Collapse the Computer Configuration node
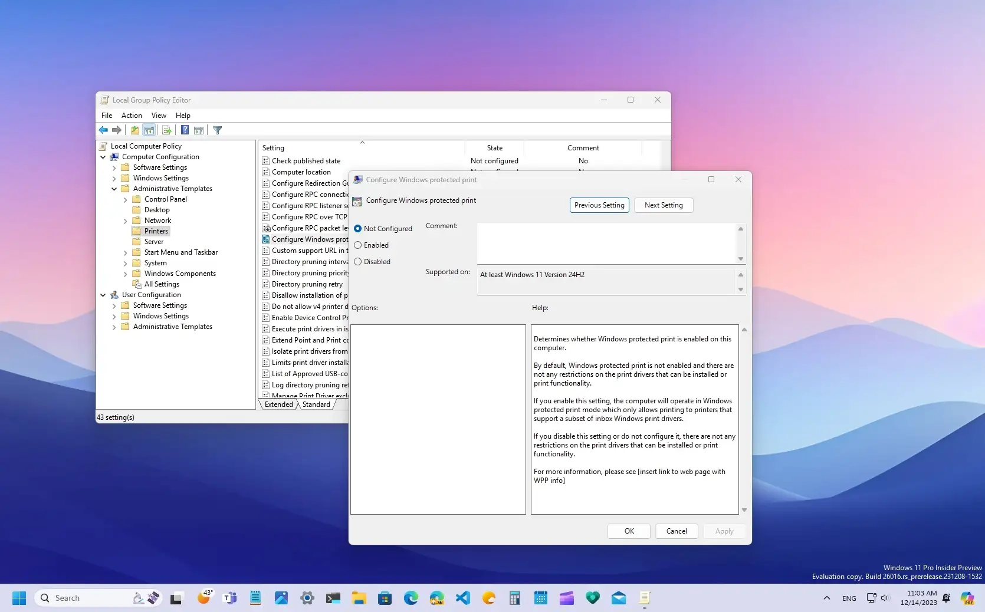The width and height of the screenshot is (985, 612). point(103,157)
